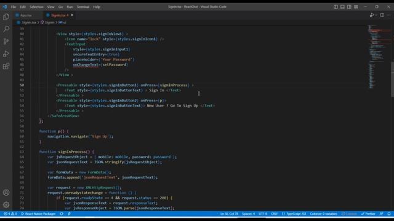Change file encoding UTF-8
394x221 pixels.
point(263,214)
